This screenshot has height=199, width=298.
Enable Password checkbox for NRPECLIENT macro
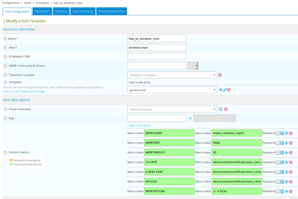click(x=278, y=133)
